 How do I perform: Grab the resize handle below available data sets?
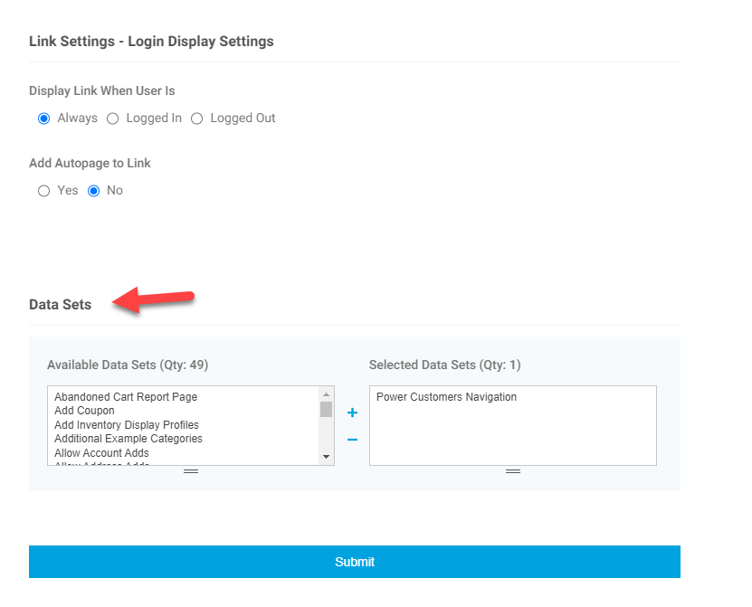pyautogui.click(x=191, y=471)
